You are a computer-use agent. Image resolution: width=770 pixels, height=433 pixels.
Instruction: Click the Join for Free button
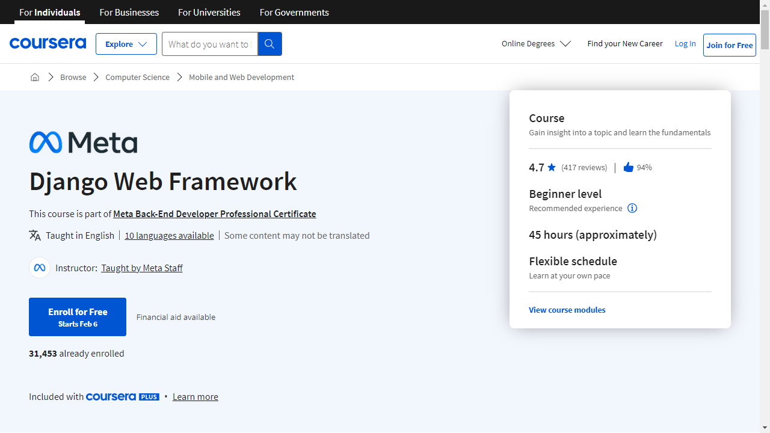[730, 45]
